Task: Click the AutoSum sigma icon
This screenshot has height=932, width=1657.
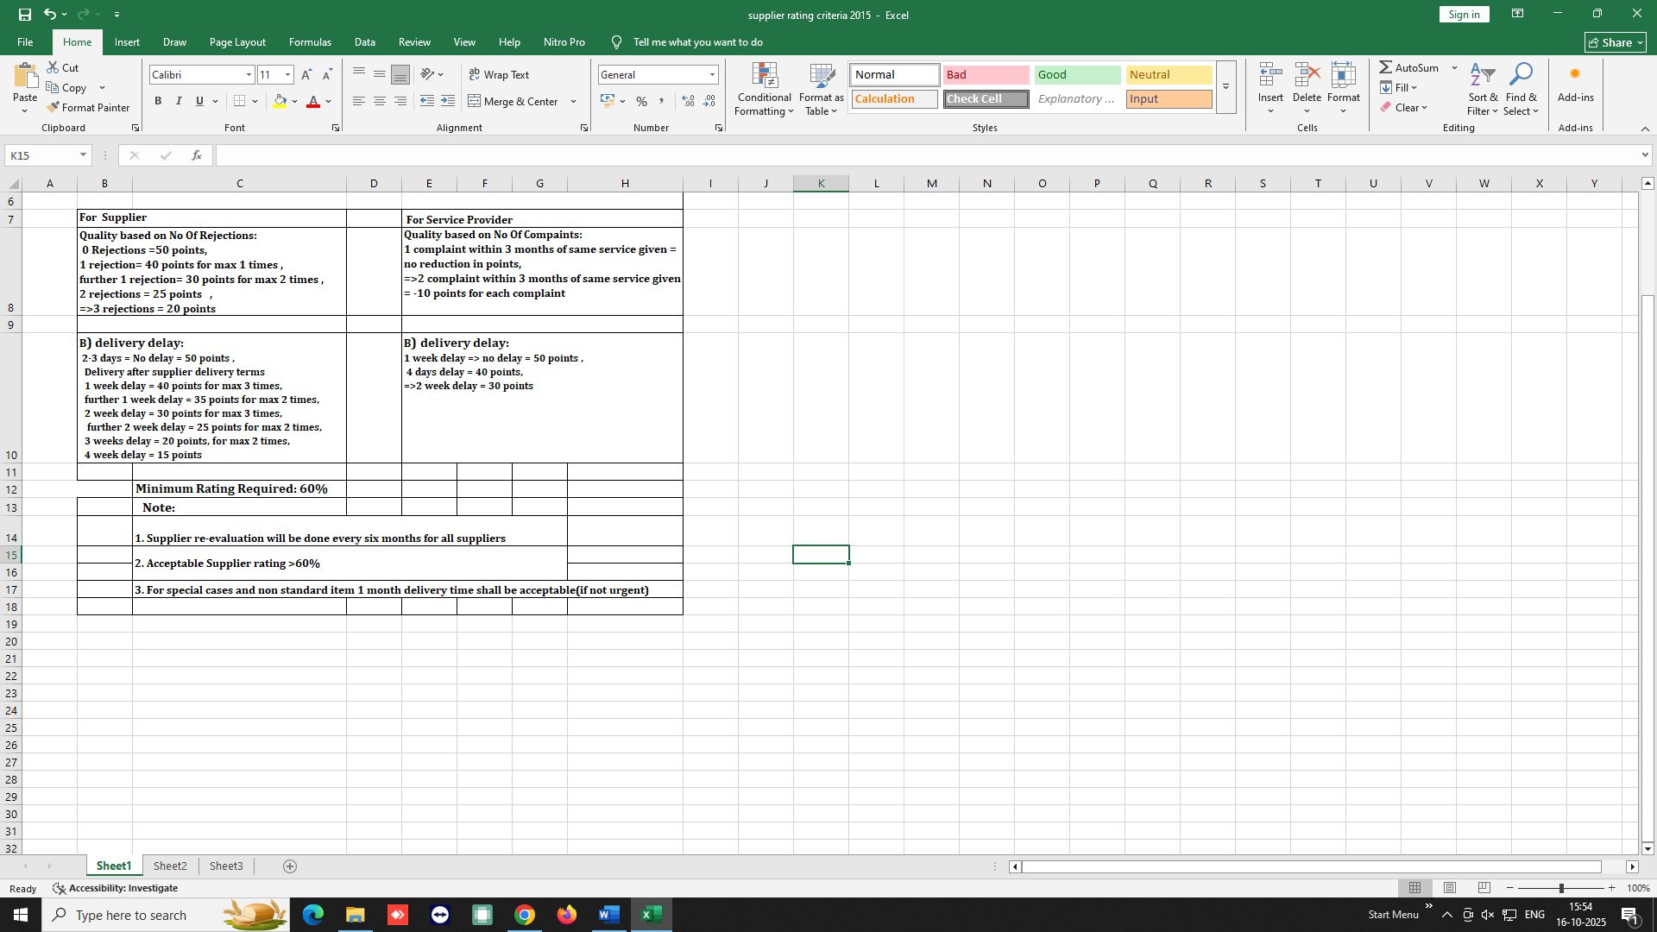Action: coord(1385,67)
